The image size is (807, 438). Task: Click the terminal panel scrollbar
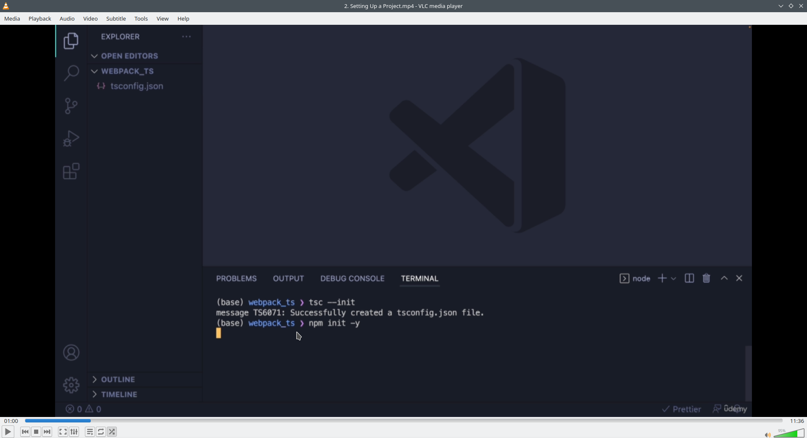pyautogui.click(x=748, y=373)
